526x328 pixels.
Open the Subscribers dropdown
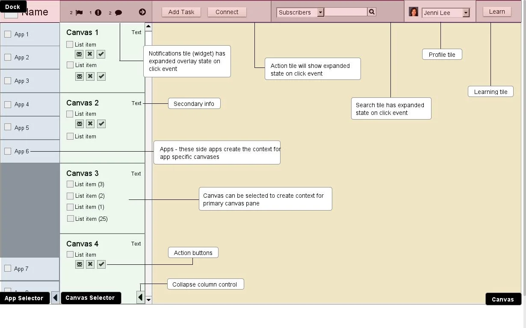pyautogui.click(x=320, y=12)
